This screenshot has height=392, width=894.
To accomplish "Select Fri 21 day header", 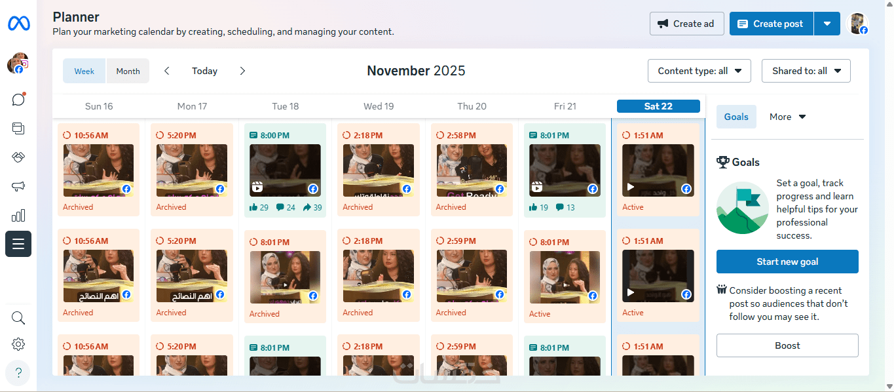I will [565, 106].
